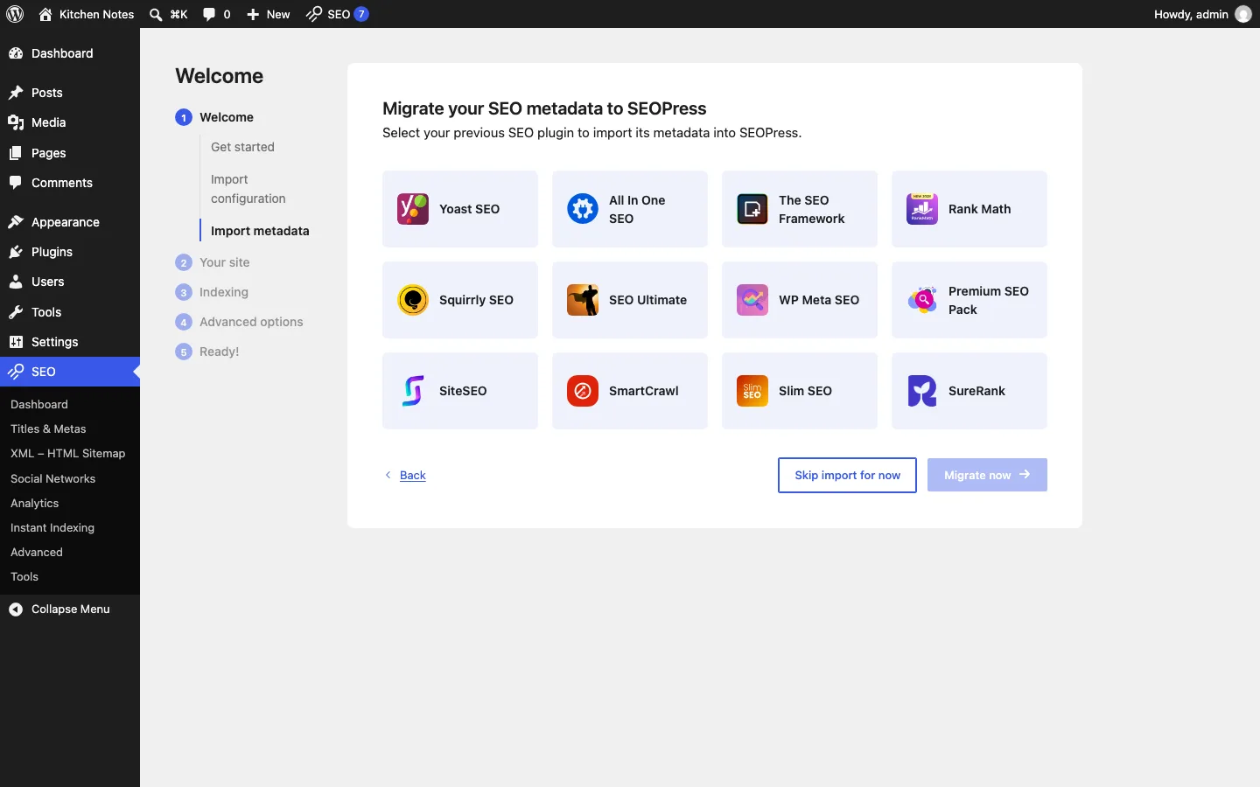Go to Get started wizard sub-step

(x=242, y=147)
